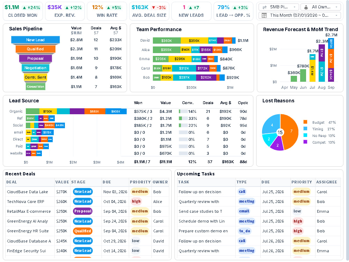Click the Compet. legend purple swatch
Viewport: 349px width, 262px height.
(305, 142)
